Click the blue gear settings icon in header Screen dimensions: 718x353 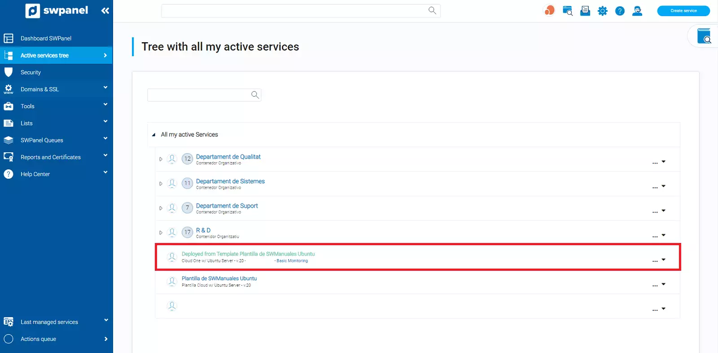[x=602, y=11]
